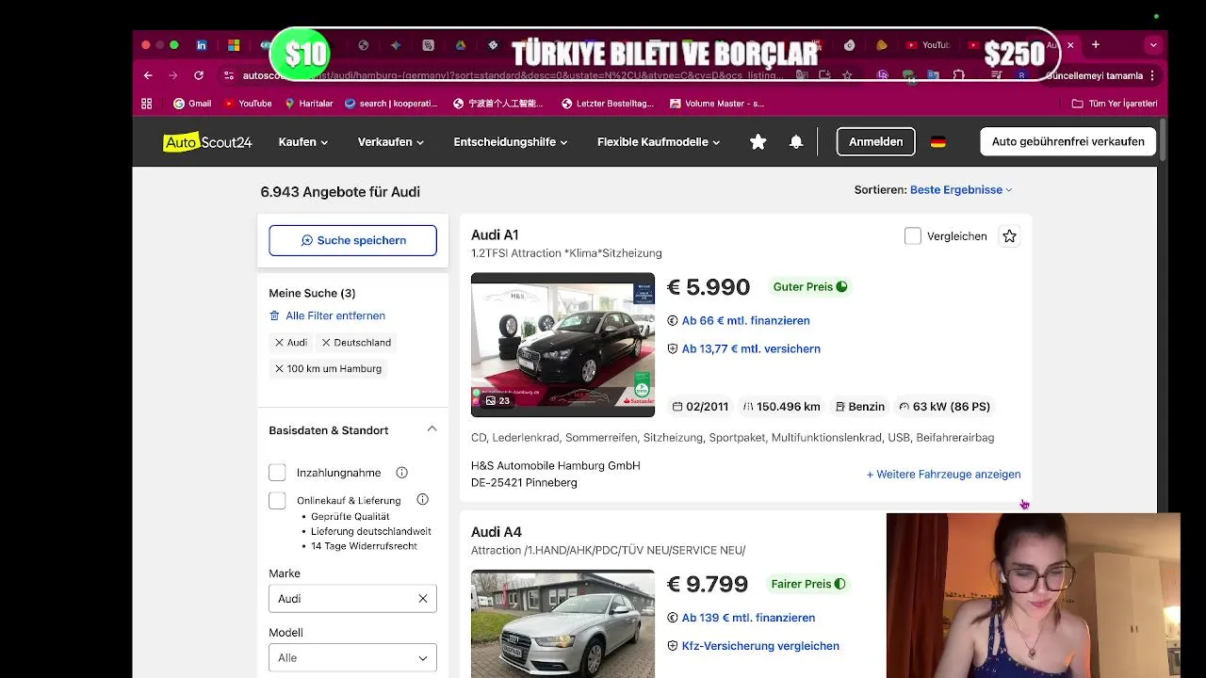Open Kfz-Versicherung vergleichen link

click(x=760, y=646)
